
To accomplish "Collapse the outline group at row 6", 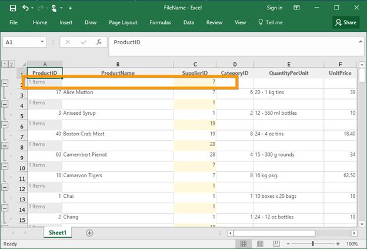I will [x=5, y=125].
